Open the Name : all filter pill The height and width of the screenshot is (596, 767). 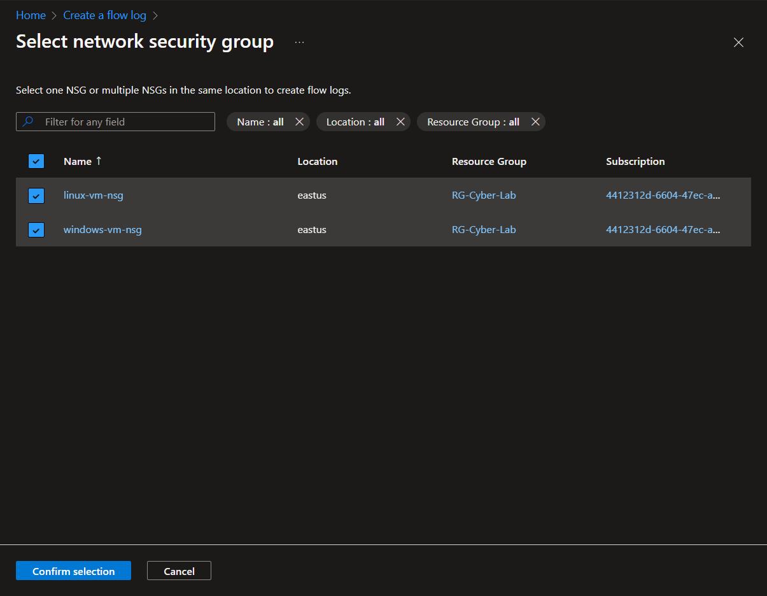[260, 122]
